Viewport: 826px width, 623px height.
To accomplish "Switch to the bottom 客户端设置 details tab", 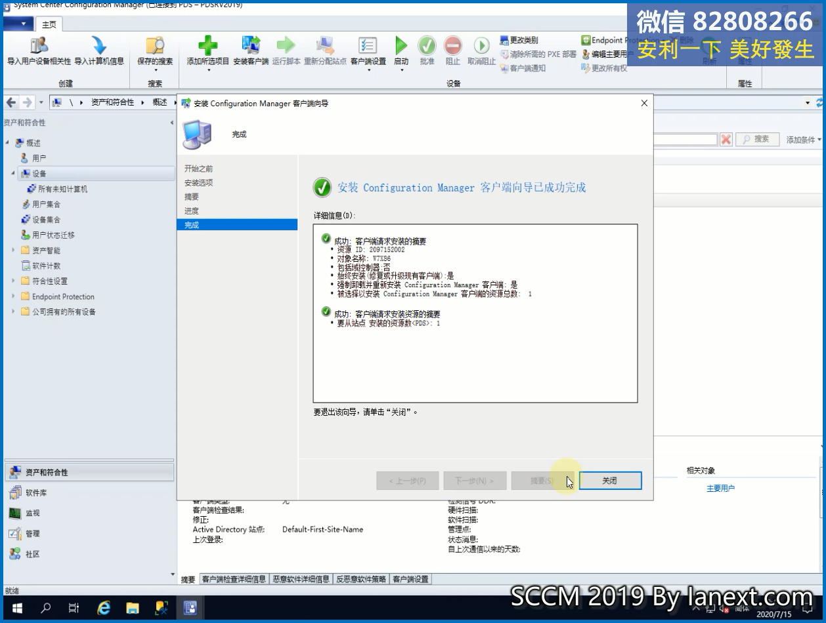I will (x=411, y=579).
